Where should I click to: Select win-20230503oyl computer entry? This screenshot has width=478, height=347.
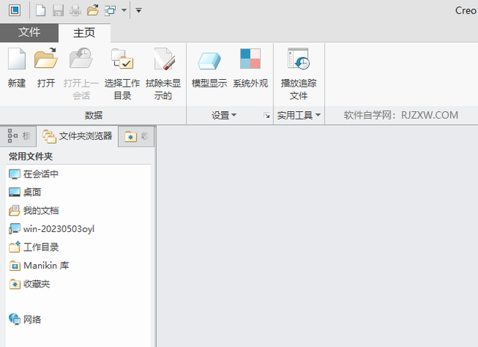click(x=52, y=229)
